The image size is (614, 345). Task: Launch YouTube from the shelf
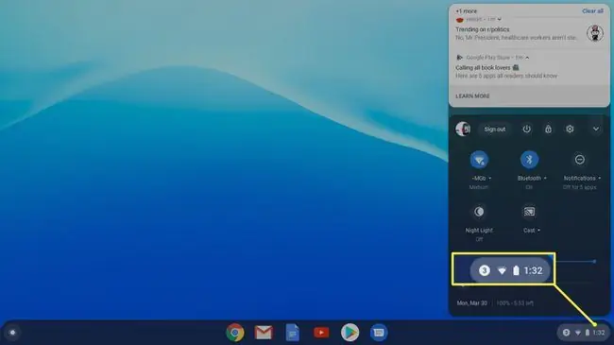(321, 333)
